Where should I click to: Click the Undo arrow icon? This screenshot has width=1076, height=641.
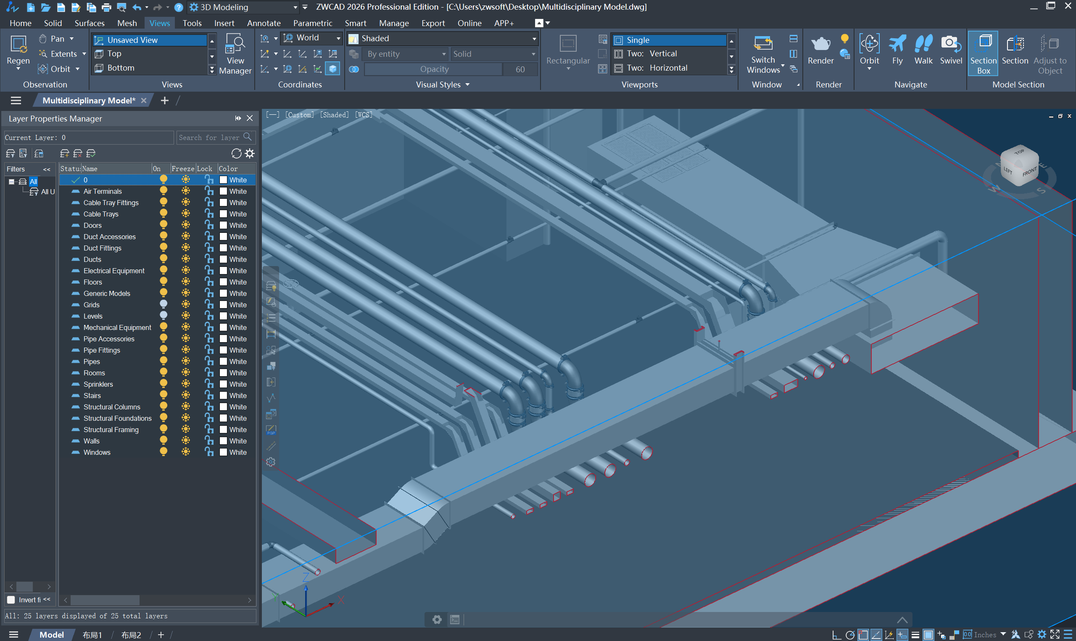click(137, 7)
